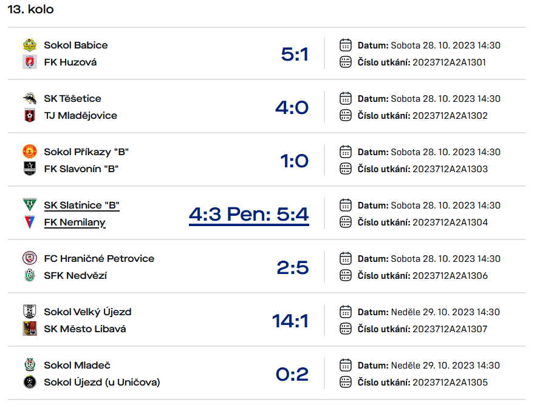Click the SFK Nedvězí green crest
The height and width of the screenshot is (411, 537).
[x=30, y=275]
